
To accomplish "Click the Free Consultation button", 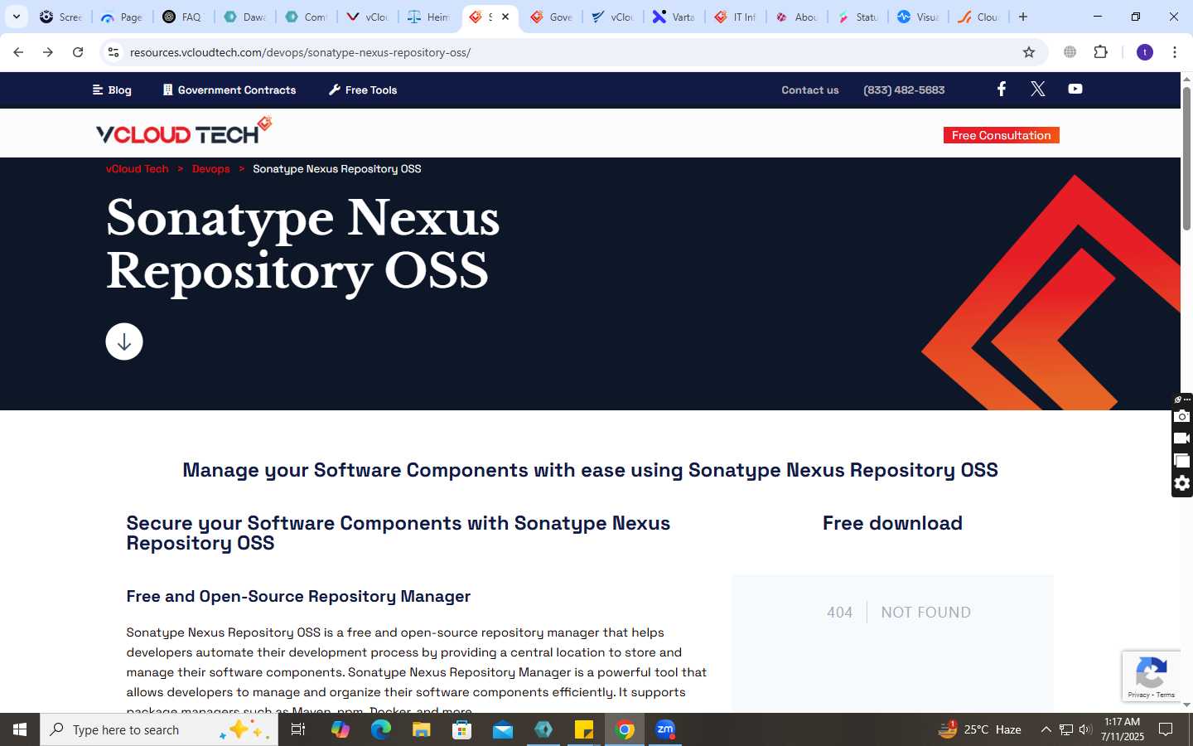I will (1001, 135).
